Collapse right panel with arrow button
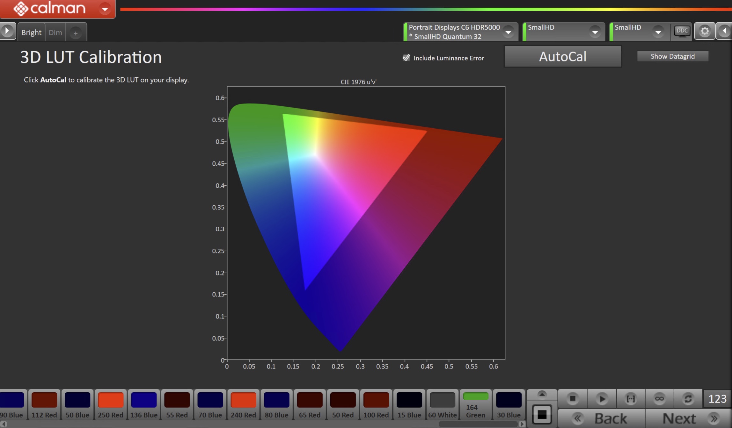 [x=724, y=31]
